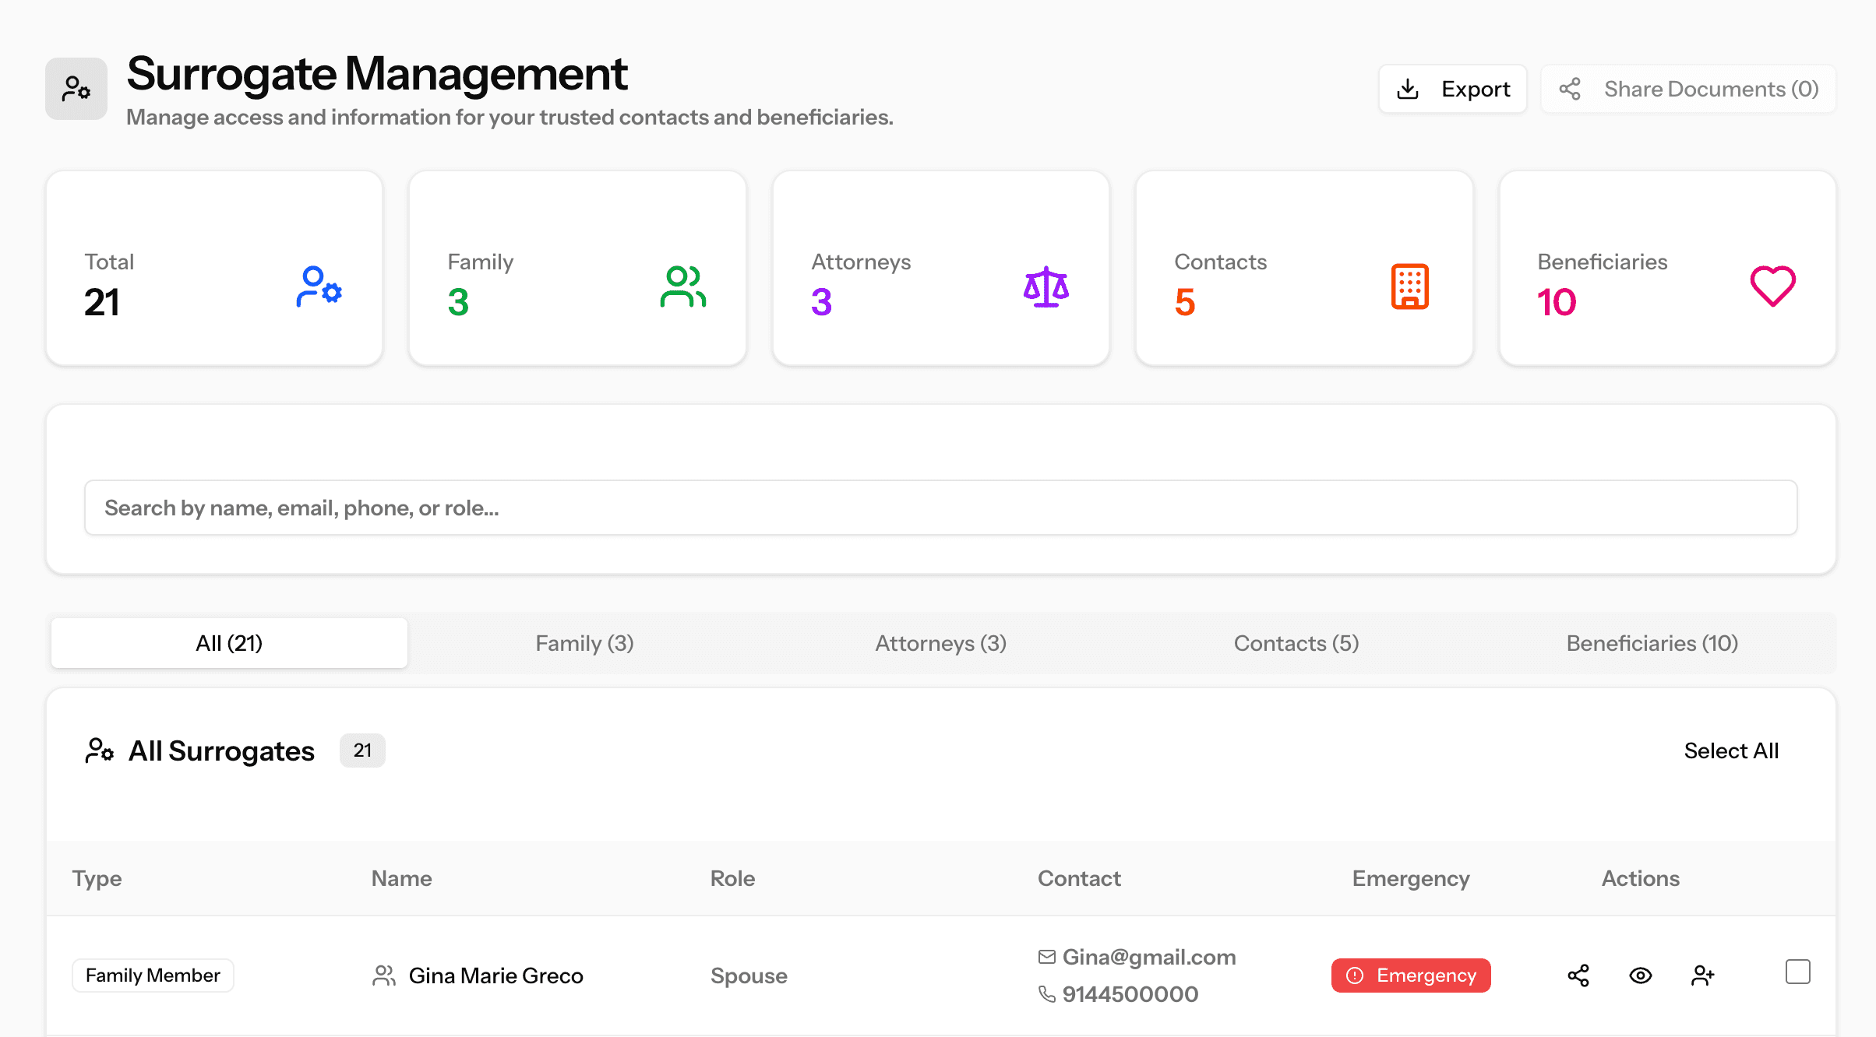
Task: Click the Export button
Action: 1452,88
